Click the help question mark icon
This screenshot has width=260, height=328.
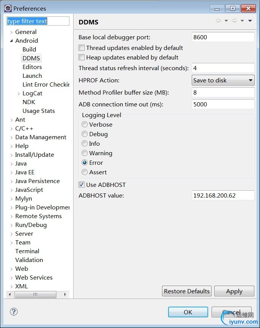pyautogui.click(x=14, y=312)
